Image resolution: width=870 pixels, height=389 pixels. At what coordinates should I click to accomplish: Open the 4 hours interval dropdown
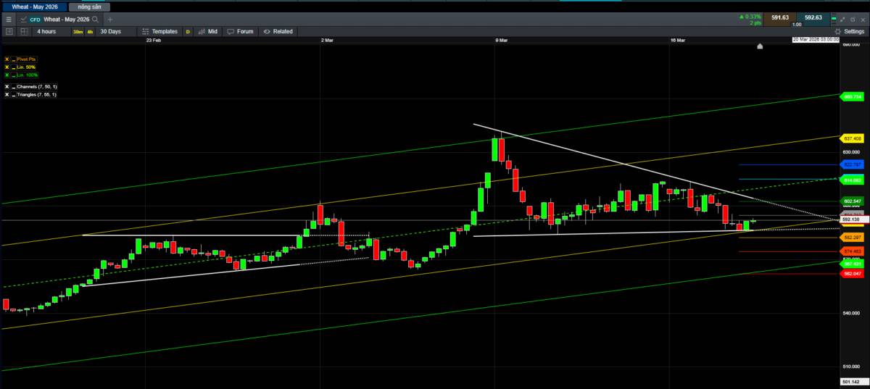pyautogui.click(x=51, y=31)
